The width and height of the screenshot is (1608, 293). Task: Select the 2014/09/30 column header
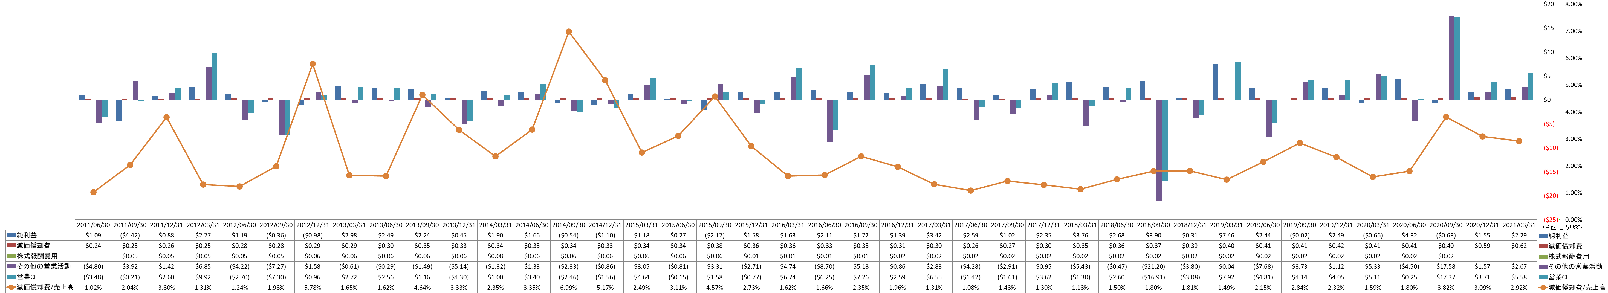point(569,225)
